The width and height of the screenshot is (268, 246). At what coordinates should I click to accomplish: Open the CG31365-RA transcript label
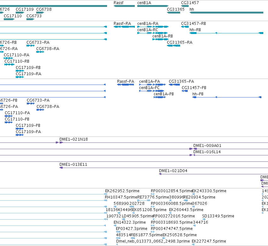coord(180,42)
